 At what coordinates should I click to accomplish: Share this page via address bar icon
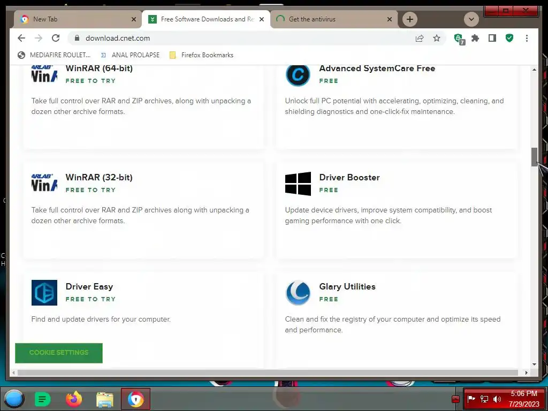(420, 38)
